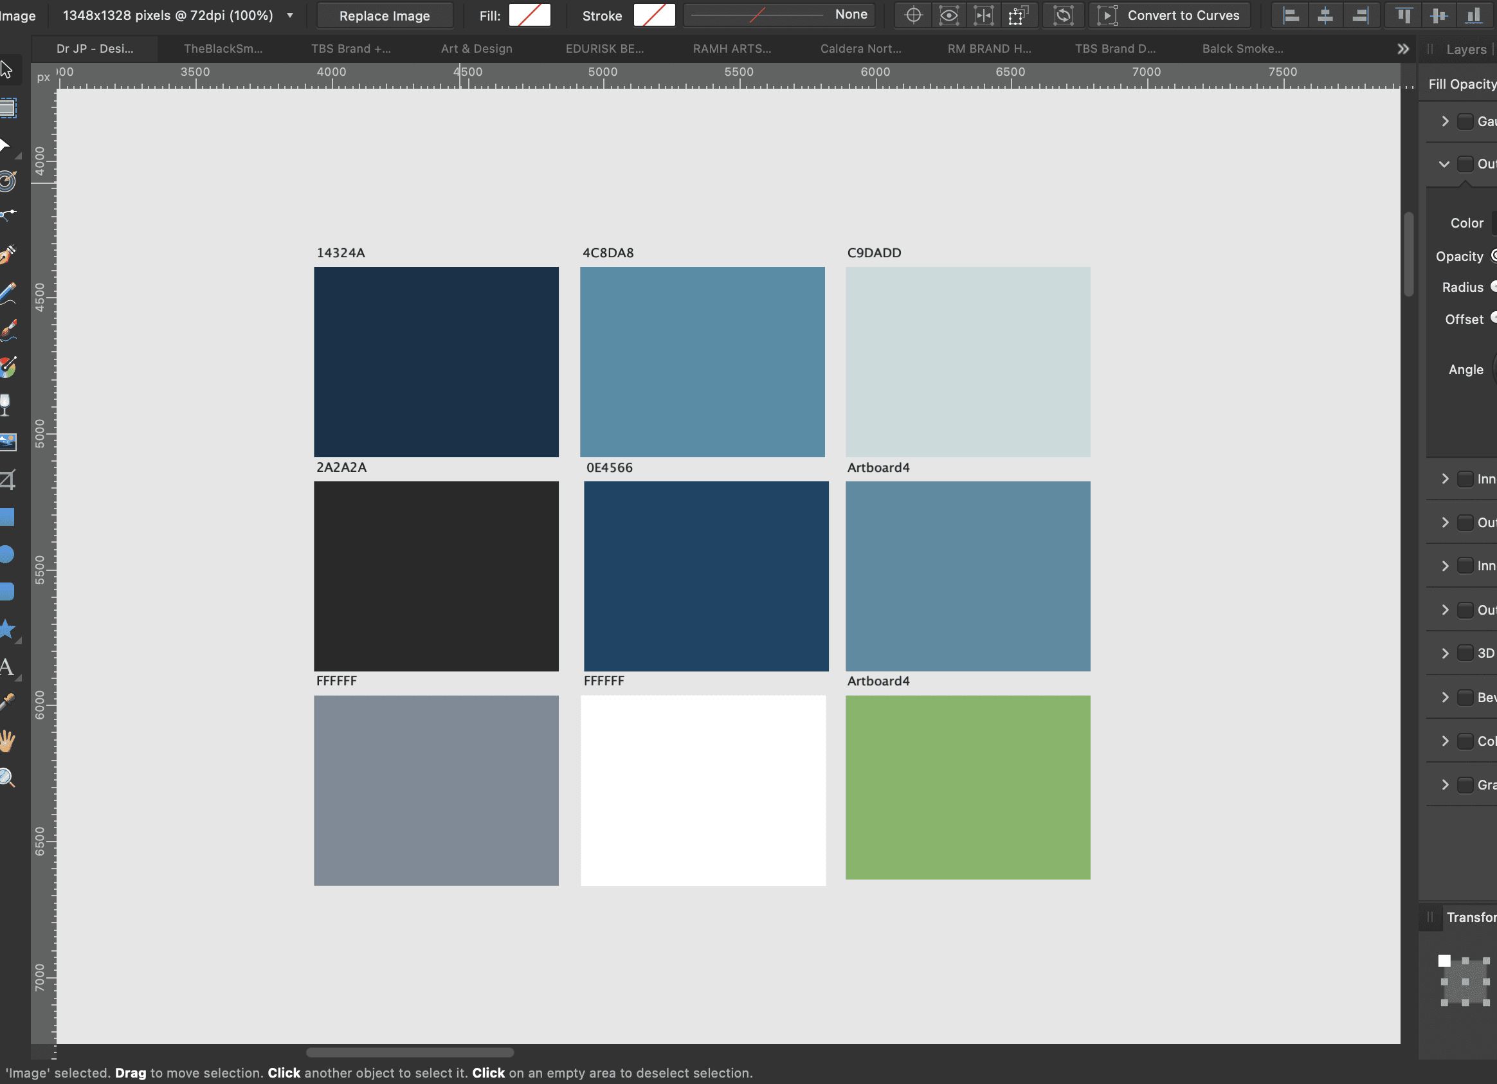Click the Replace Image button
This screenshot has height=1084, width=1497.
coord(384,16)
